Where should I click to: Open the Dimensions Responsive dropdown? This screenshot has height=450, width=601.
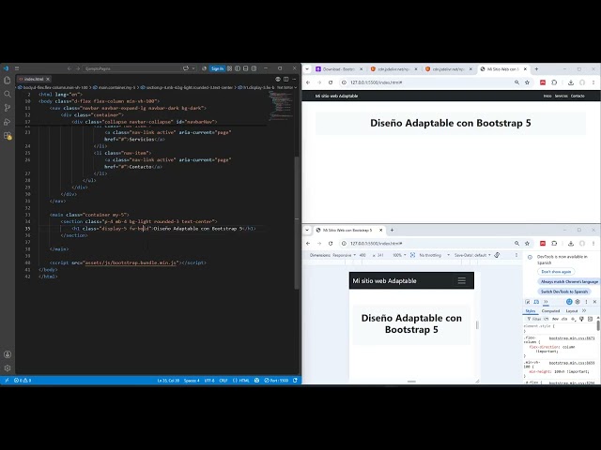pyautogui.click(x=332, y=255)
